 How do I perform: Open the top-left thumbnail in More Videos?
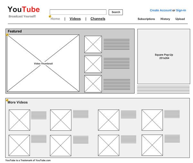19,120
